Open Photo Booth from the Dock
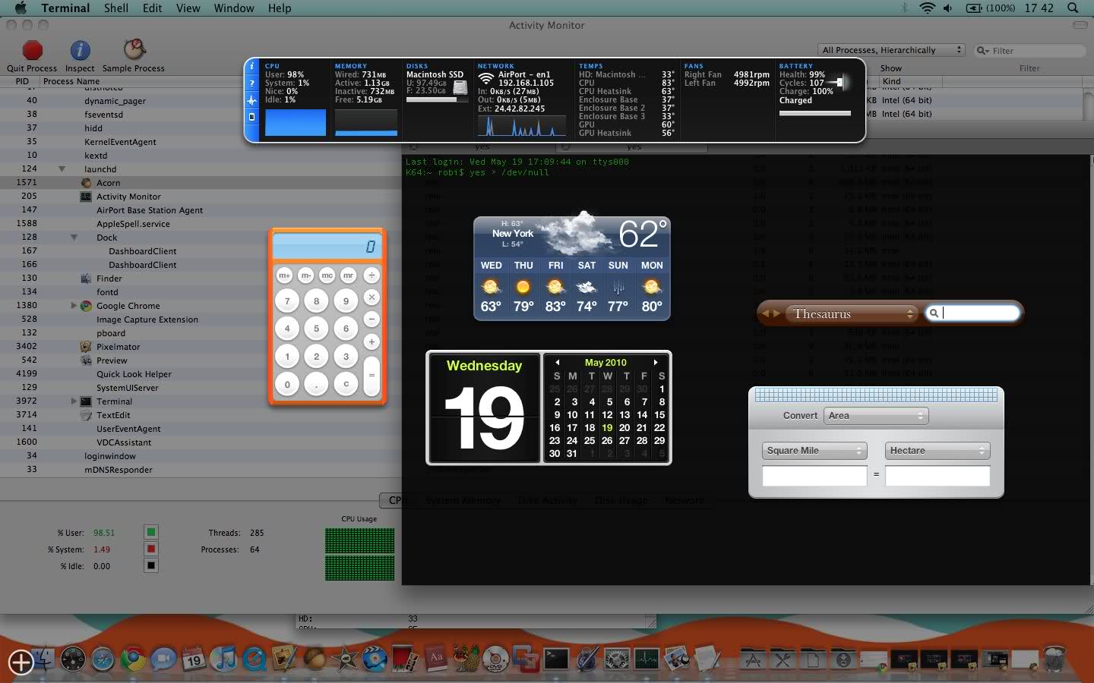 point(405,658)
